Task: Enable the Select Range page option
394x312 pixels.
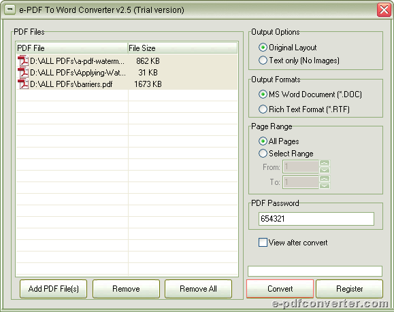Action: (263, 154)
